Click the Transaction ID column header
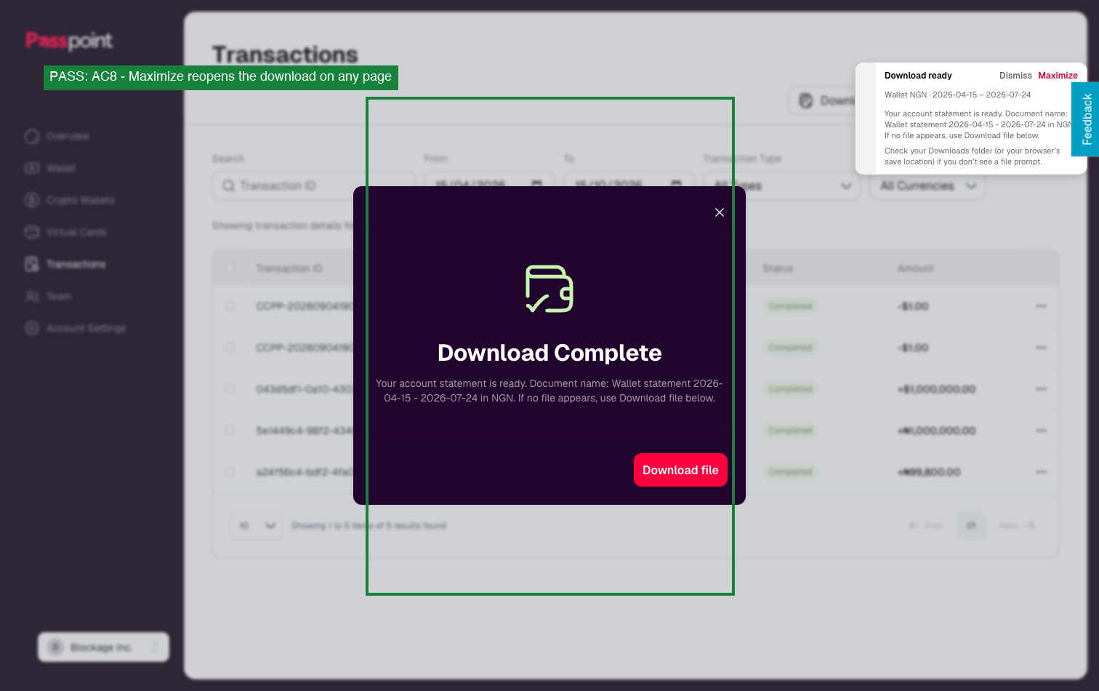The image size is (1099, 691). coord(289,268)
